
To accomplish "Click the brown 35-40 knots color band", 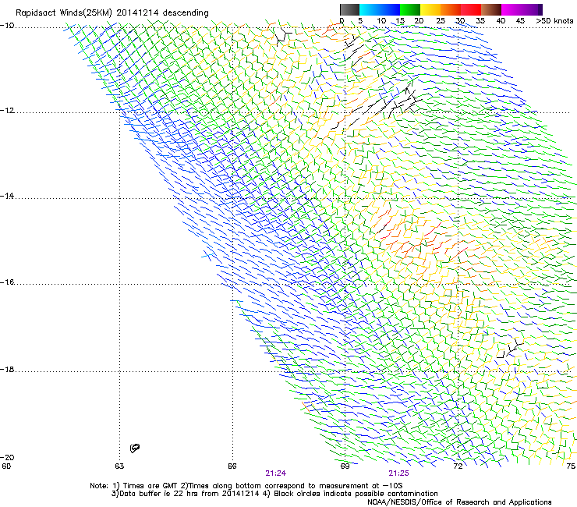I will [x=491, y=9].
